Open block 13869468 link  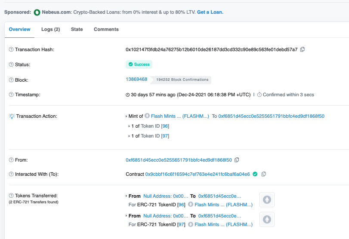click(136, 80)
